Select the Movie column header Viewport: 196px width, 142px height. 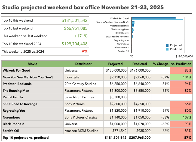point(32,64)
